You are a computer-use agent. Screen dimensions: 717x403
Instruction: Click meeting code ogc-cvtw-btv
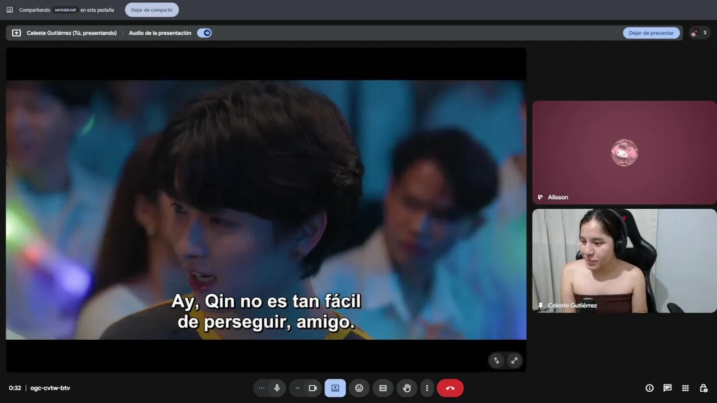tap(50, 388)
